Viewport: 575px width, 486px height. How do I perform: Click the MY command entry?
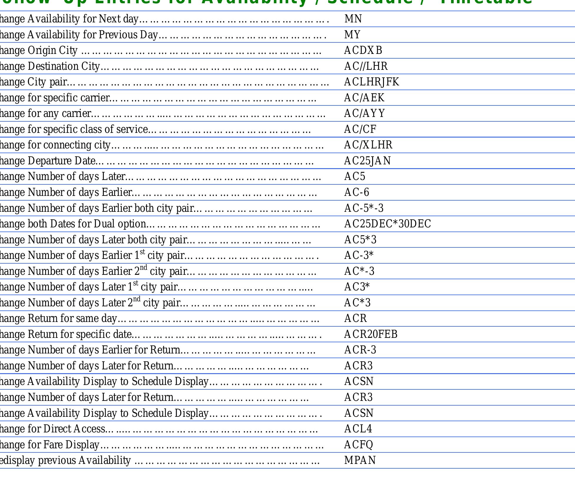coord(352,35)
